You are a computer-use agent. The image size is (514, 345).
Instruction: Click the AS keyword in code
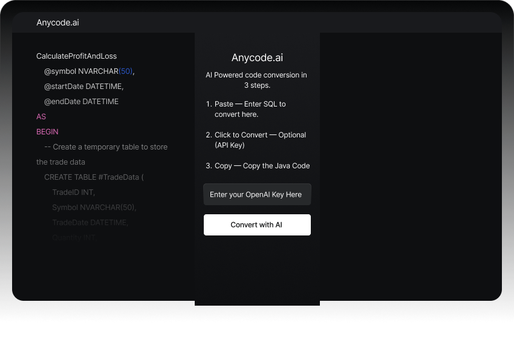click(x=41, y=117)
